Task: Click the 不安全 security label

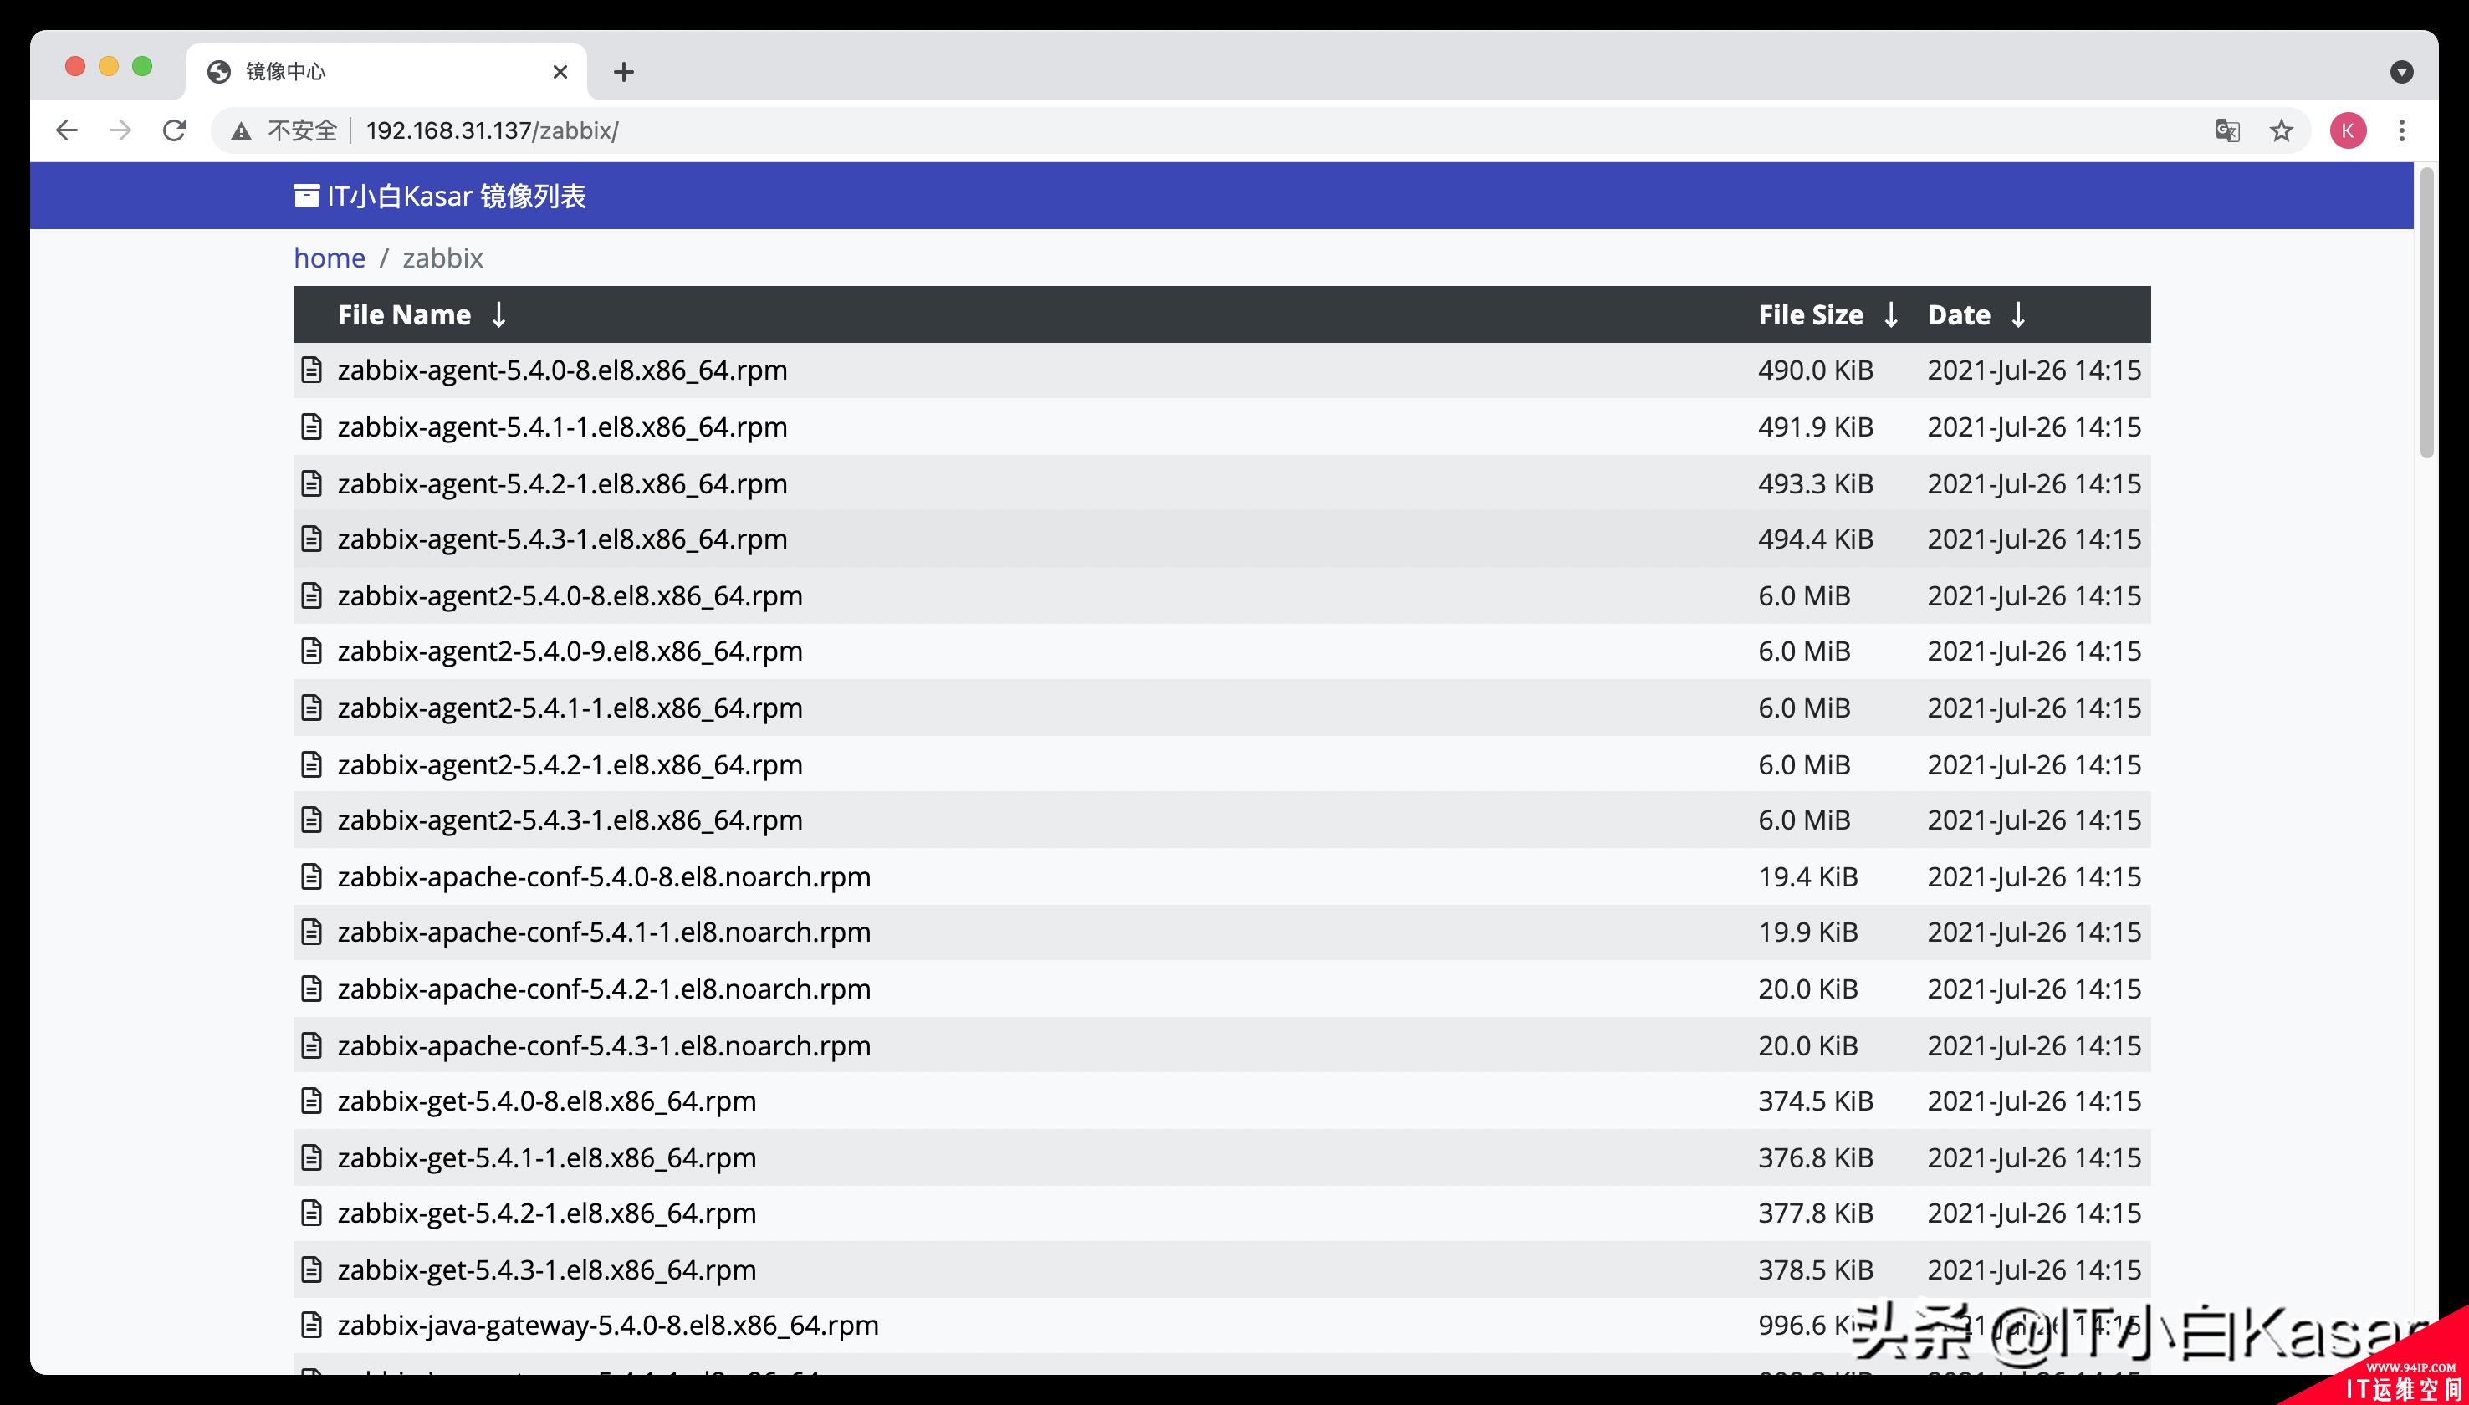Action: (x=302, y=130)
